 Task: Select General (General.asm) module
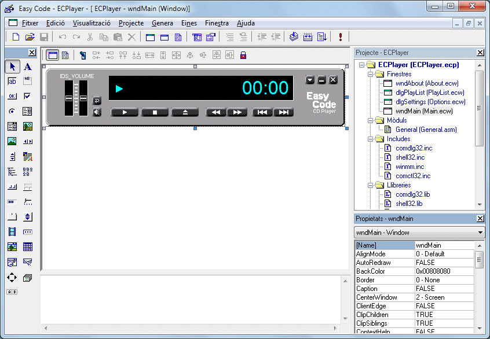click(x=426, y=130)
